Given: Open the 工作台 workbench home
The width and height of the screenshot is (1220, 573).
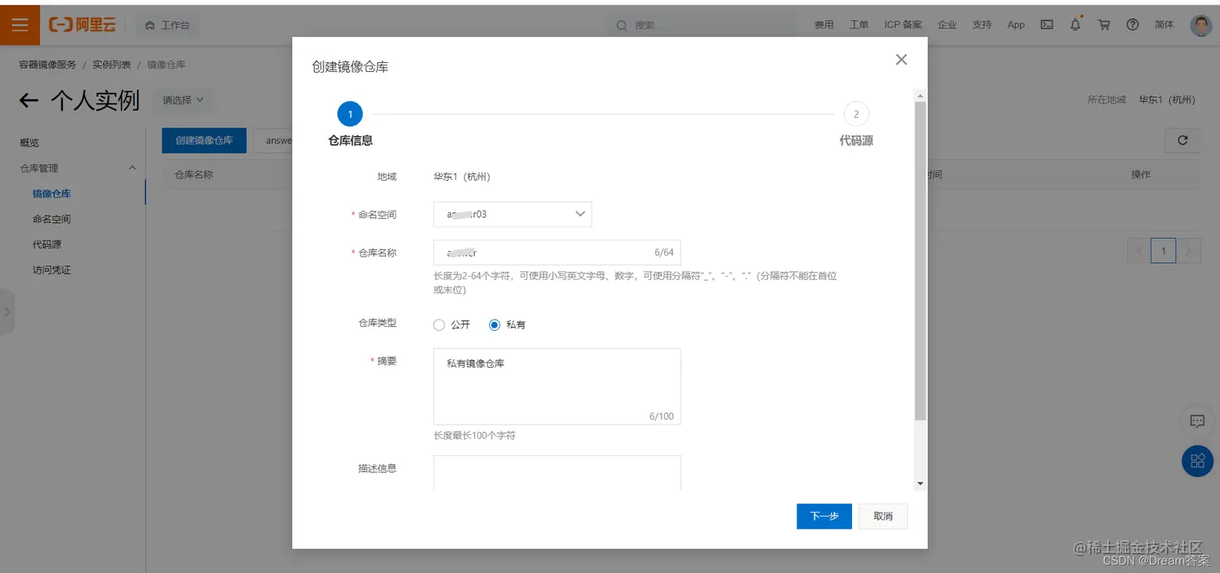Looking at the screenshot, I should 167,25.
